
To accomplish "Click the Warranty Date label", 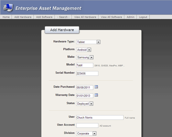I will (x=65, y=95).
